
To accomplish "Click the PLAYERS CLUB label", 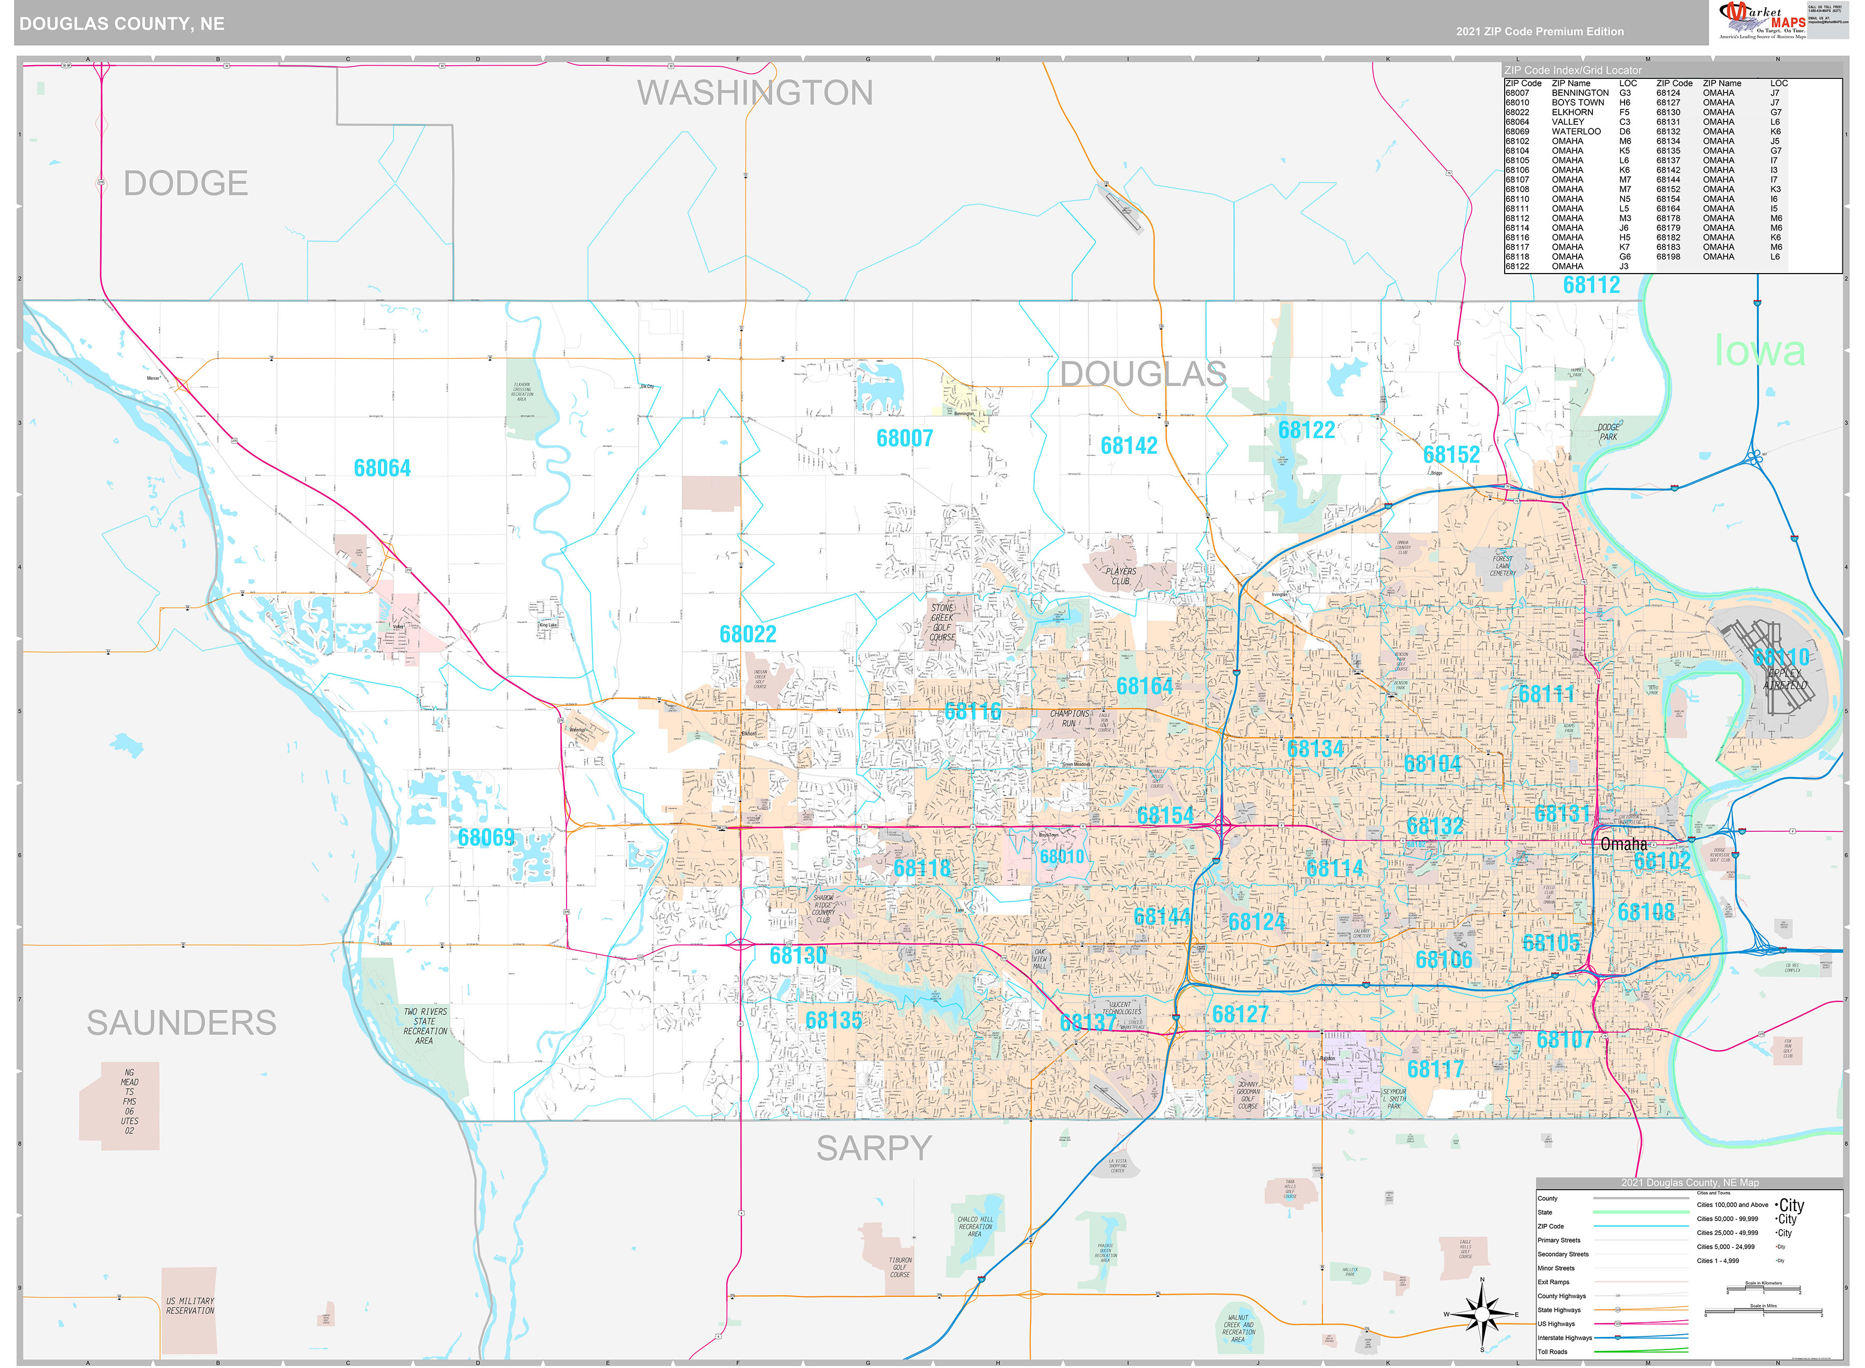I will 1121,576.
